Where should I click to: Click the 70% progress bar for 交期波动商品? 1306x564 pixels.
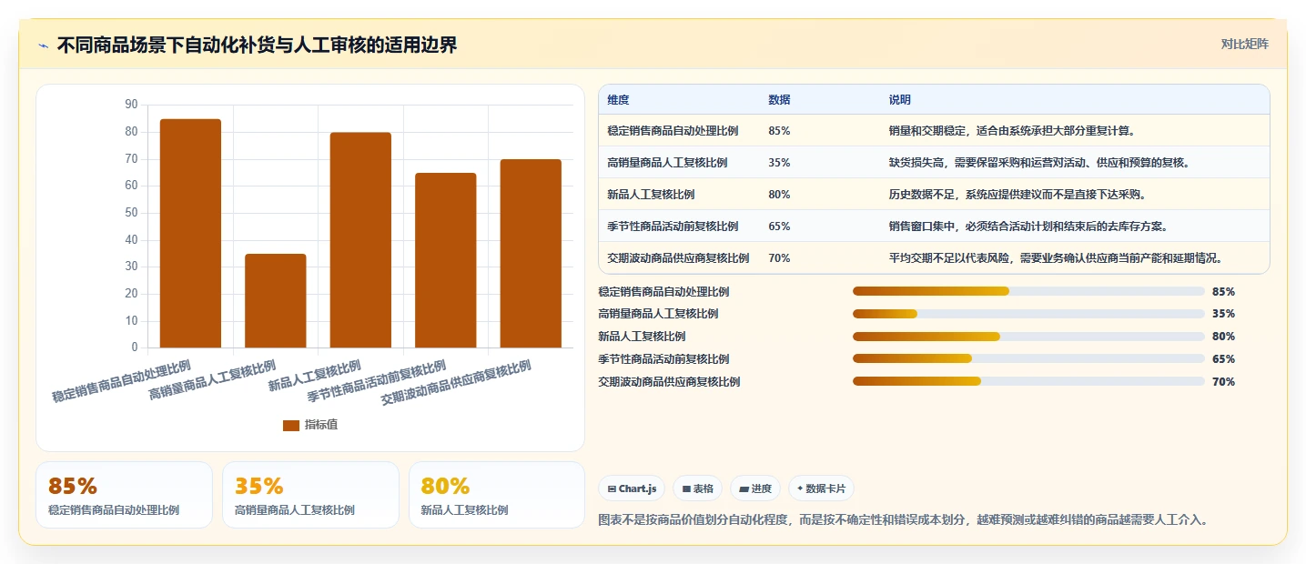1028,382
